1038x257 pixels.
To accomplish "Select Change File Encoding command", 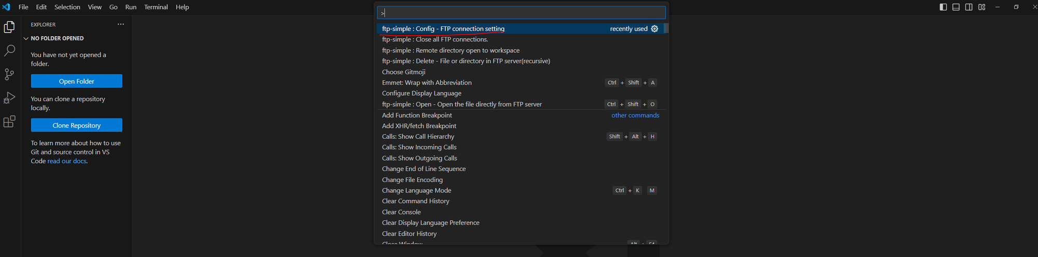I will click(520, 180).
